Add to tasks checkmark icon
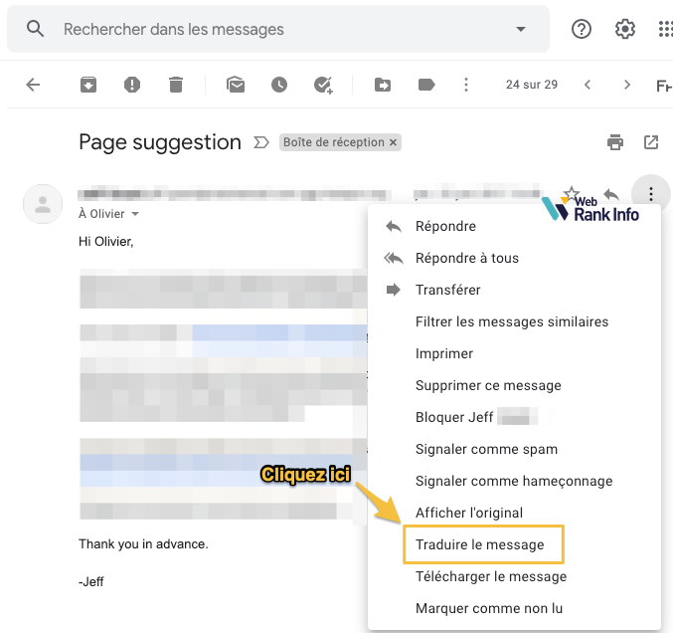This screenshot has height=633, width=673. point(323,86)
